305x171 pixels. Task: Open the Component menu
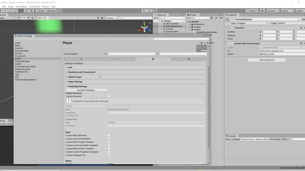pos(34,7)
